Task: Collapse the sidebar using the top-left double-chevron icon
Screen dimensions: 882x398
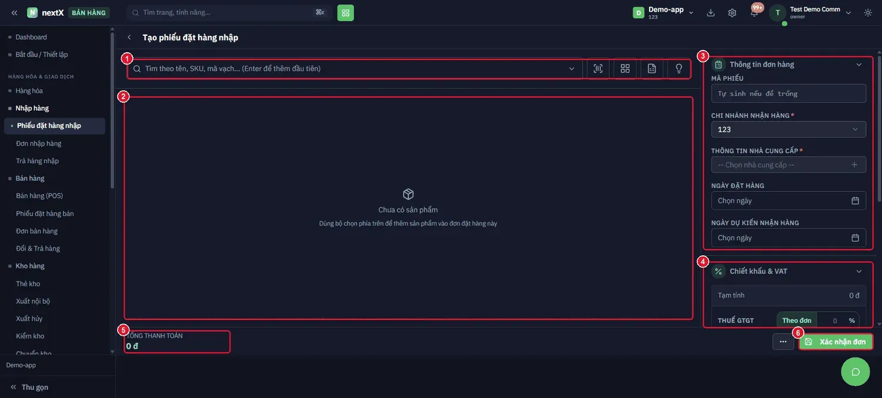Action: 14,12
